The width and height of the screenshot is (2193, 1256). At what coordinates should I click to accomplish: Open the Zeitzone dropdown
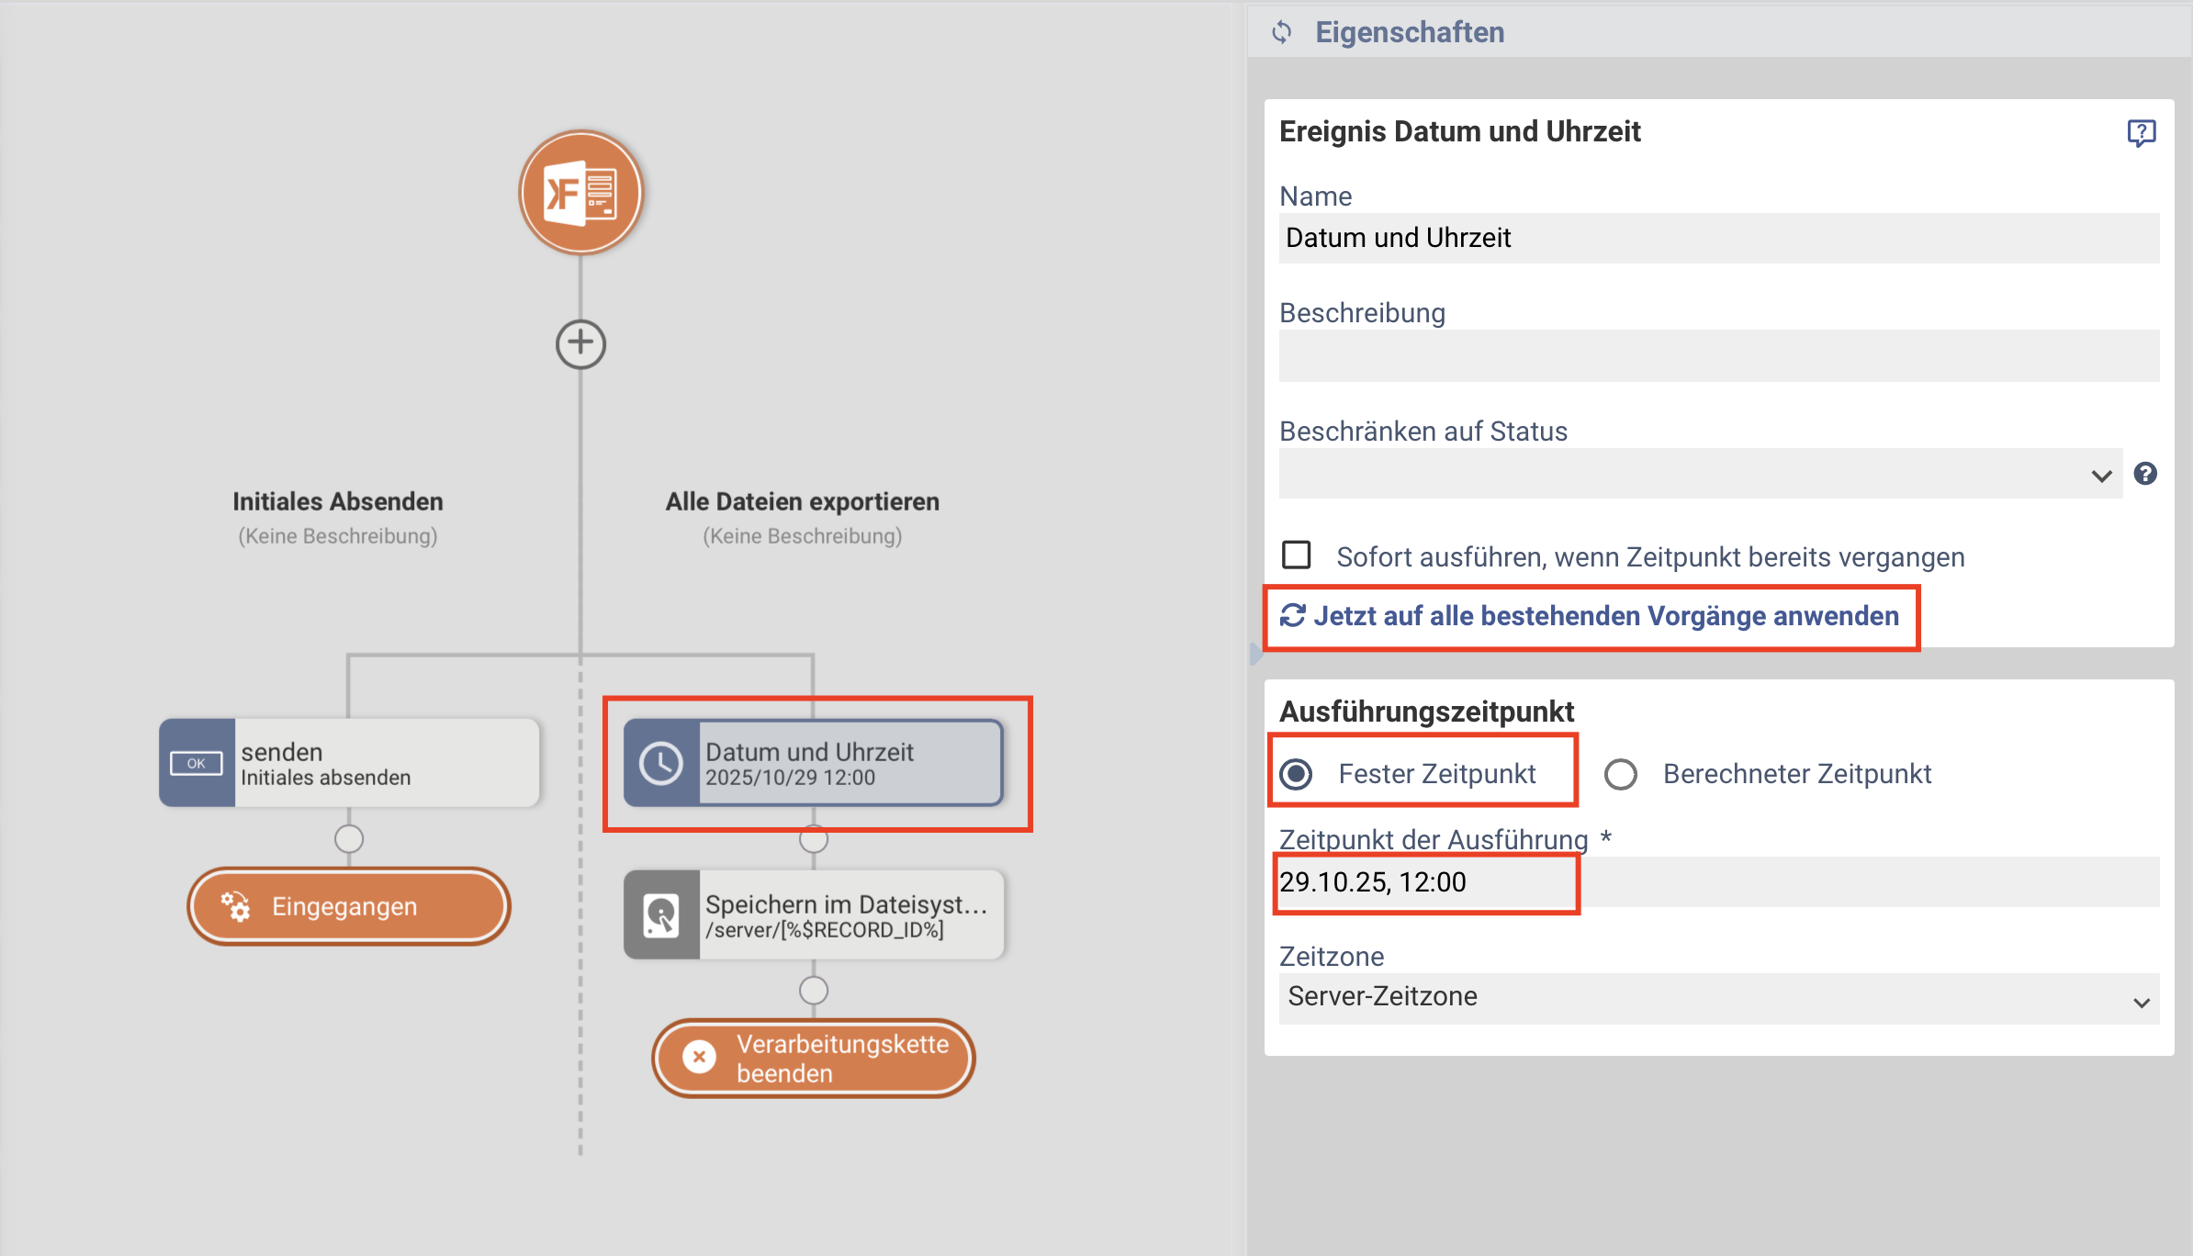point(1717,999)
